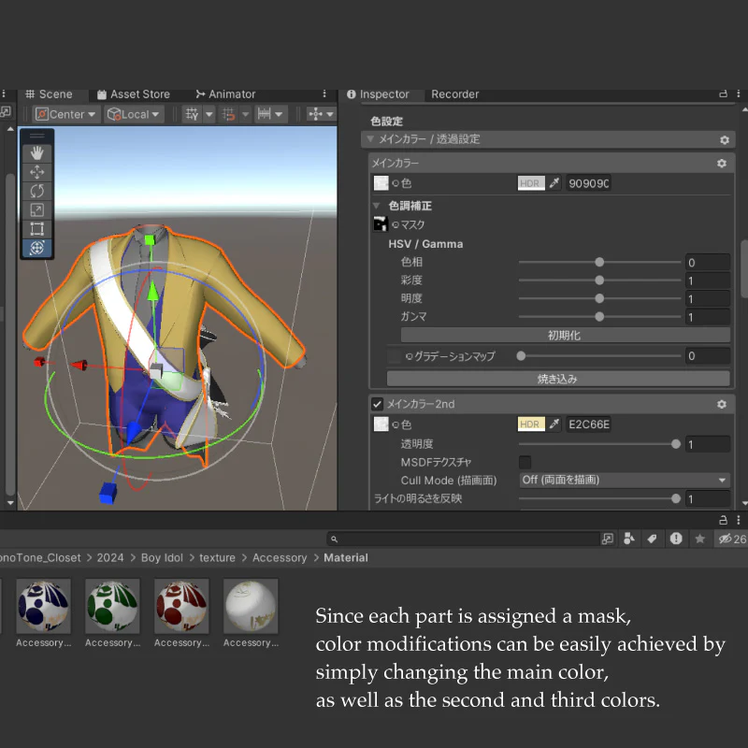Open gear settings for メインカラー2nd section
The image size is (748, 748).
(721, 404)
